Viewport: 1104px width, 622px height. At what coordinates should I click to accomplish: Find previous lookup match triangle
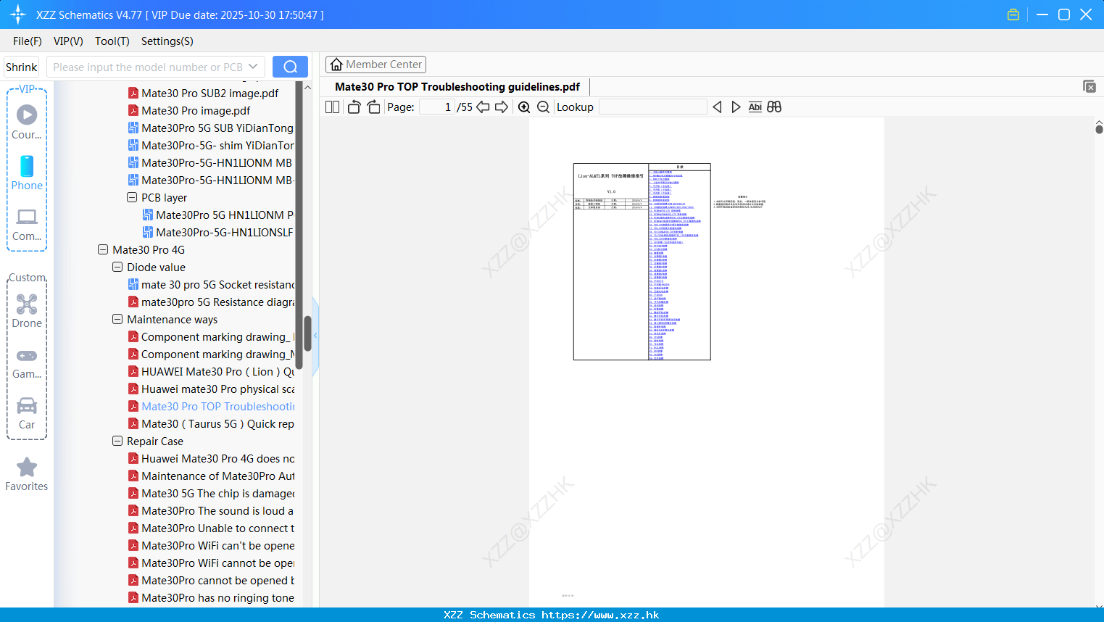[x=717, y=107]
